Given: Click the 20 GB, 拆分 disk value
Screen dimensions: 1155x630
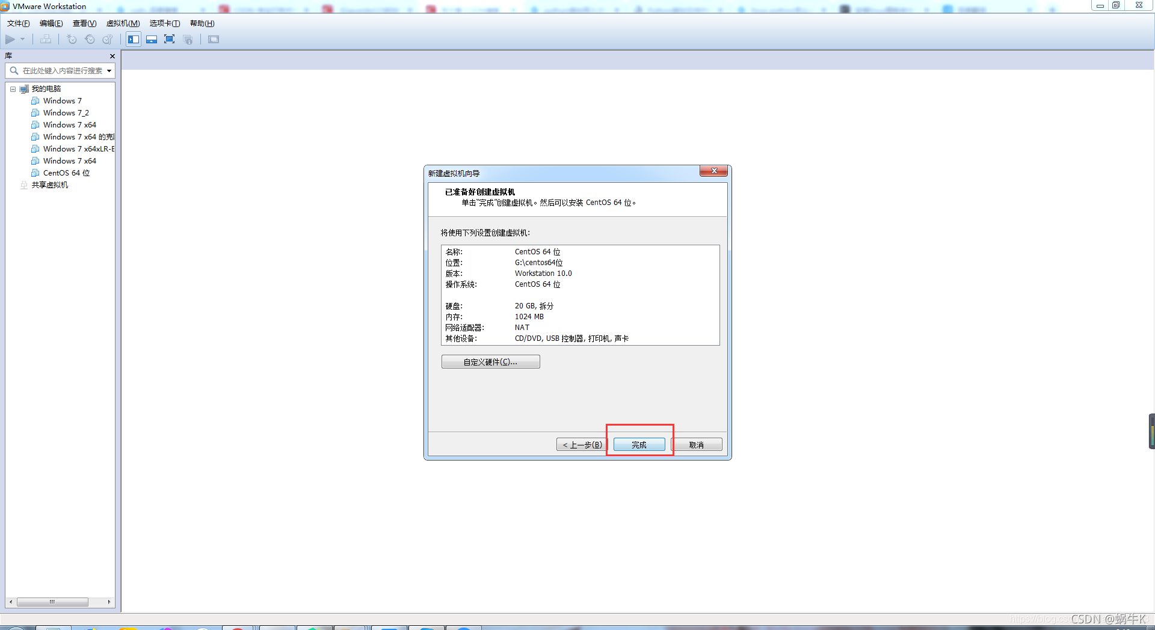Looking at the screenshot, I should point(534,306).
